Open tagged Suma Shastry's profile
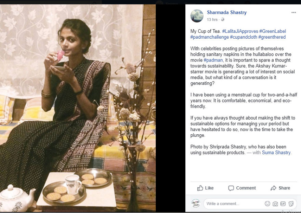Screen dimensions: 301x213 (276, 152)
